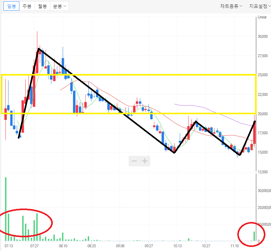
Task: Click the 08.10 date axis label
Action: click(63, 246)
